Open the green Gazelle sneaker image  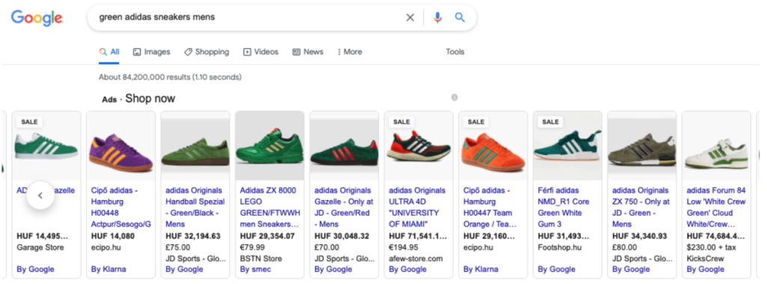pyautogui.click(x=46, y=145)
